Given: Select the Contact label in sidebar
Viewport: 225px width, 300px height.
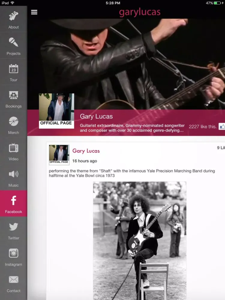Looking at the screenshot, I should pos(13,291).
